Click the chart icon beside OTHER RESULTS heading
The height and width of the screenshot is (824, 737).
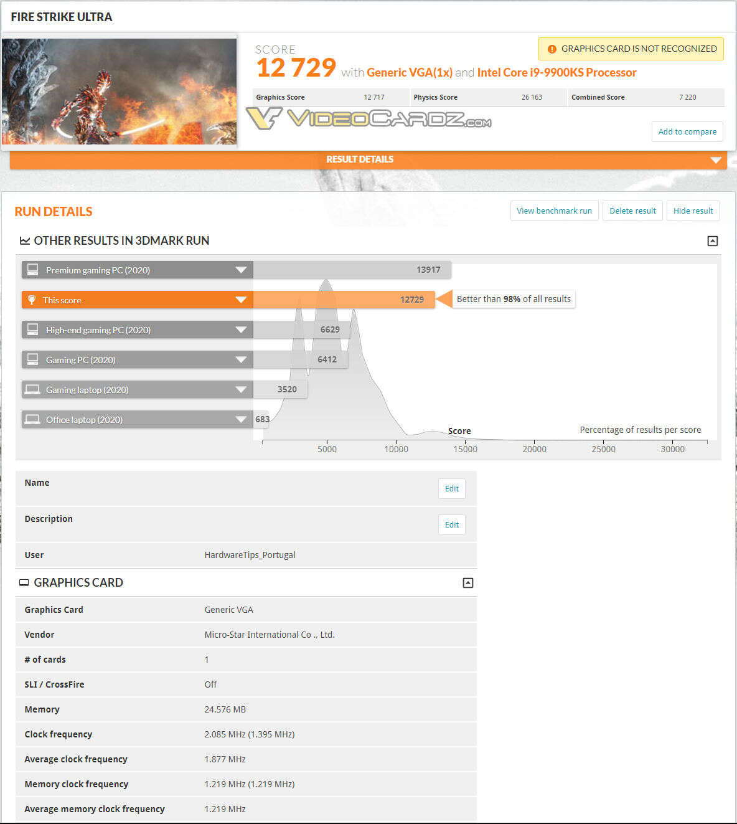[x=25, y=240]
